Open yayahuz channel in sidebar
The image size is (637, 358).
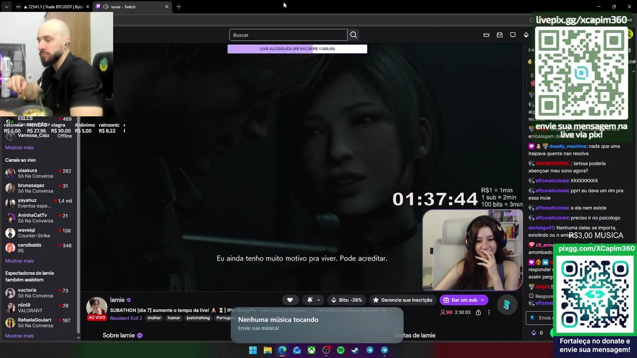(39, 203)
